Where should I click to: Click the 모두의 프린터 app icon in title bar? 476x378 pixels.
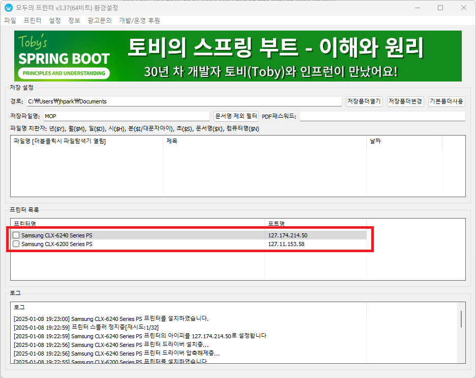click(x=9, y=8)
